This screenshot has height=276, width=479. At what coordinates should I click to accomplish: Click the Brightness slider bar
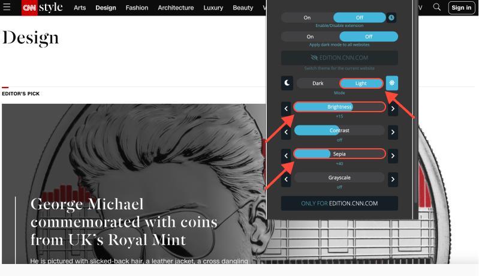tap(339, 107)
